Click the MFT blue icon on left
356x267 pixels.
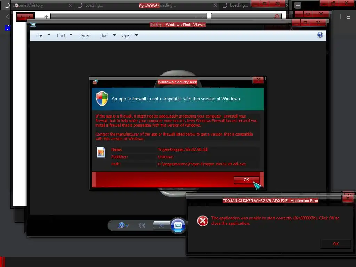pos(8,28)
